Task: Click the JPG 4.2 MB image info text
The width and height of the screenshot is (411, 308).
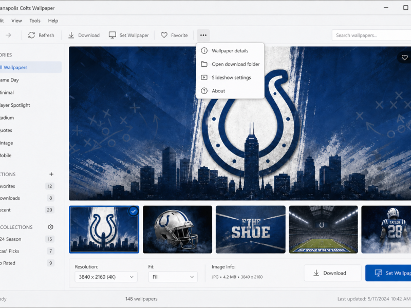Action: 237,277
